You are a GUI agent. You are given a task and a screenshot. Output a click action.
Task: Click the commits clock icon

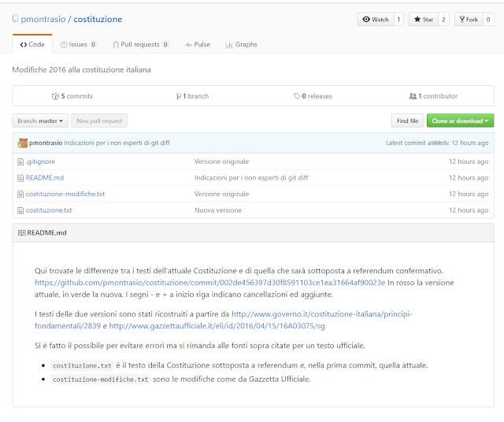(x=55, y=96)
